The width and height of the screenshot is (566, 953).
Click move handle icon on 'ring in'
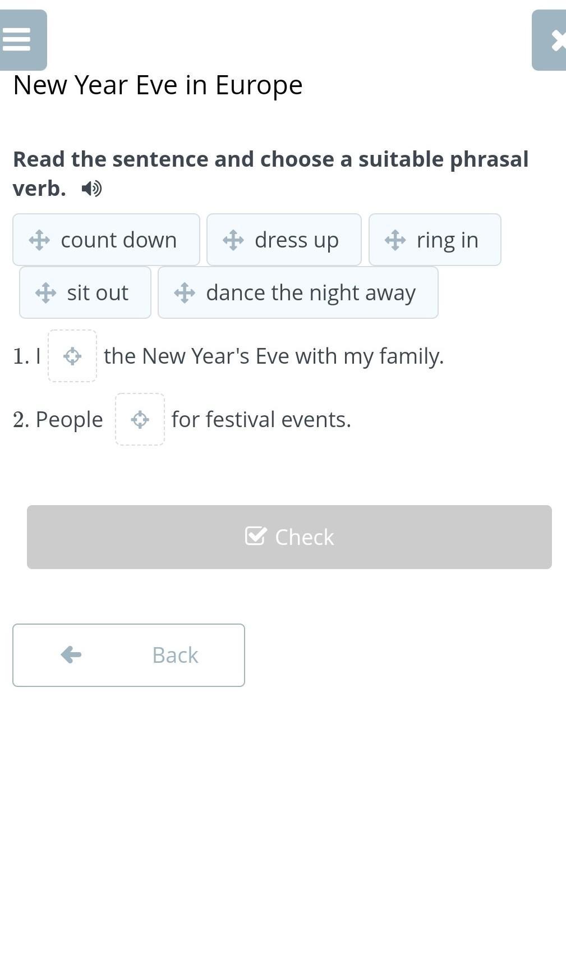[395, 240]
